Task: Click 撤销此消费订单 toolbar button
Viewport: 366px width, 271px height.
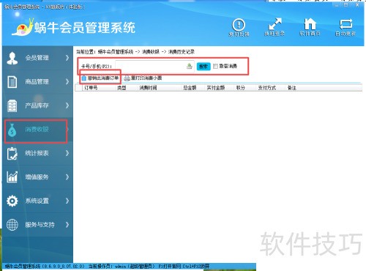Action: point(100,78)
